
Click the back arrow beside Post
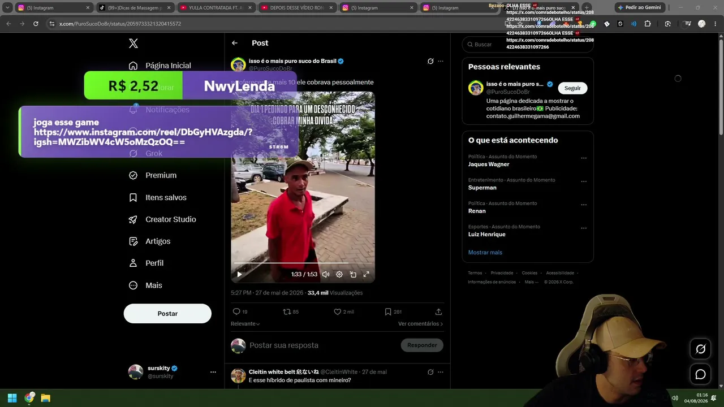tap(235, 43)
